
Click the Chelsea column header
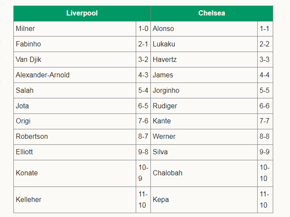212,13
